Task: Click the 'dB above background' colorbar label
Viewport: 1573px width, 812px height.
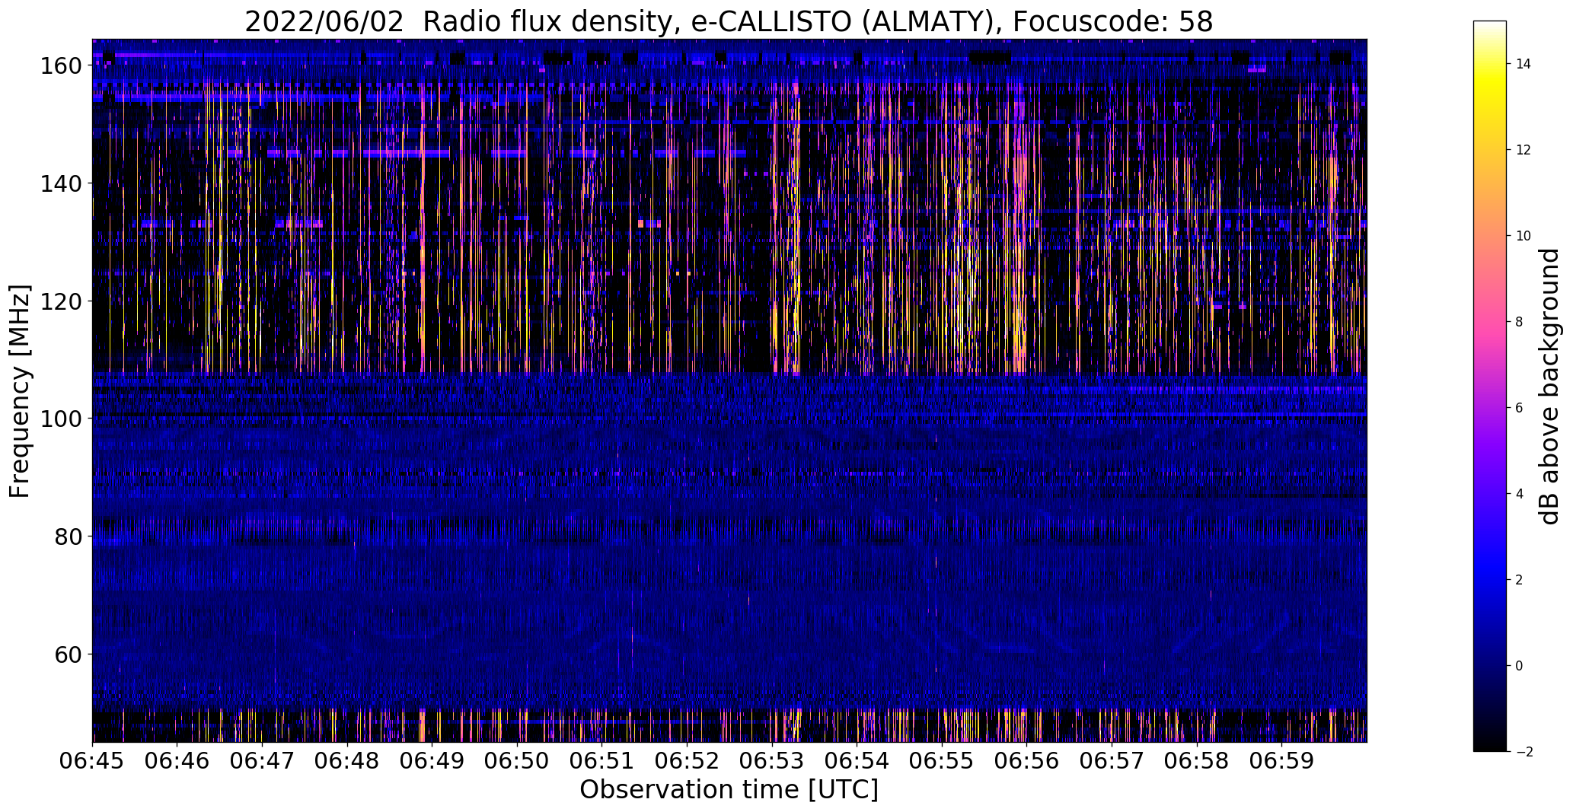Action: point(1549,386)
